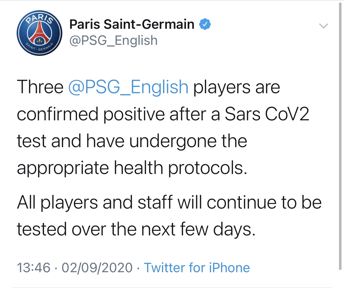Click the "SAINT-GERMAIN" lettering on the crest
This screenshot has width=344, height=291.
point(39,48)
